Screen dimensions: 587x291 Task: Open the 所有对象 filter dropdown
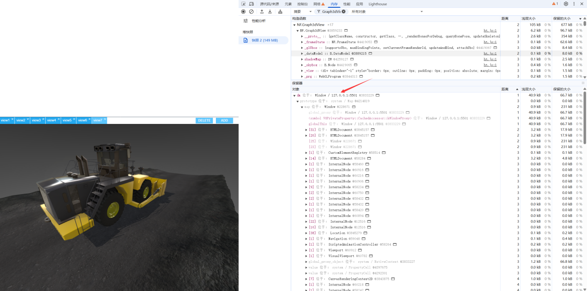386,12
